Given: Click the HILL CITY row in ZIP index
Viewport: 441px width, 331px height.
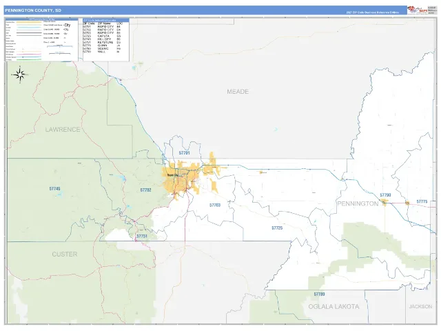Looking at the screenshot, I should [x=102, y=39].
